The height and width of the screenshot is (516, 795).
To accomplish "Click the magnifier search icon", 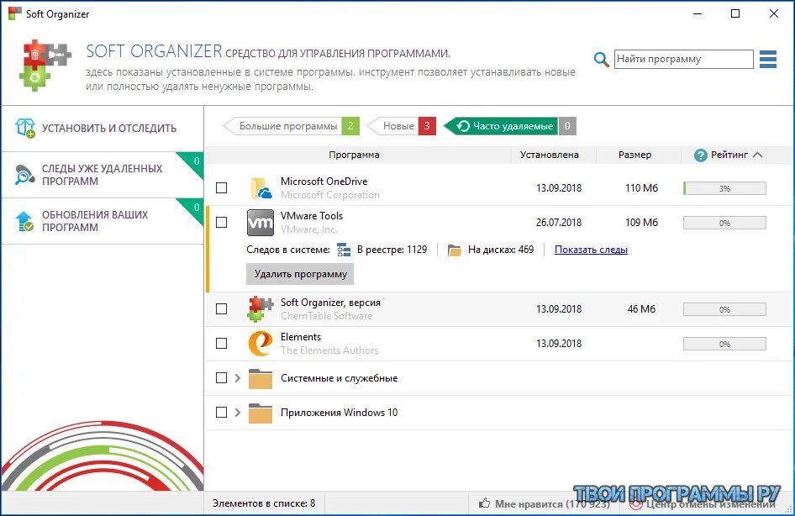I will click(x=602, y=60).
